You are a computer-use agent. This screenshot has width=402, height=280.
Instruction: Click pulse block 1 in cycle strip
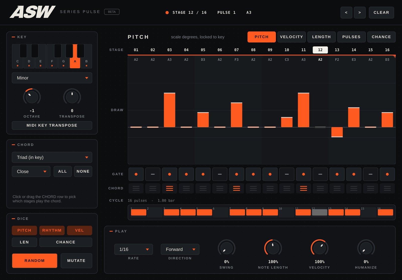(x=139, y=212)
